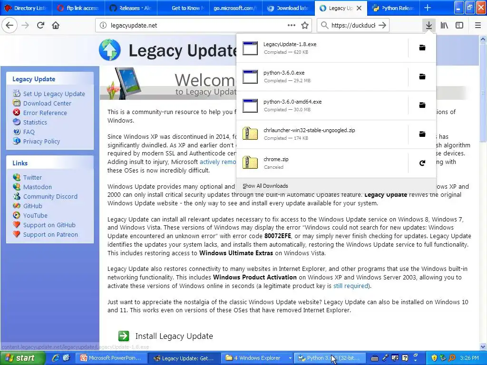The height and width of the screenshot is (365, 487).
Task: Follow the 'actively remo' hyperlink
Action: 218,162
